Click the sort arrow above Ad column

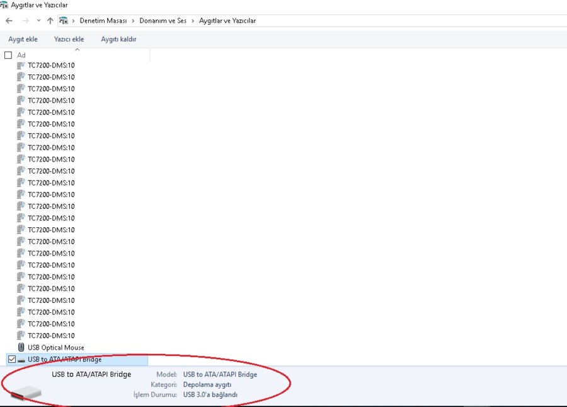[x=77, y=50]
